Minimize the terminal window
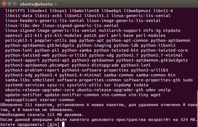The width and height of the screenshot is (198, 127). 10,4
